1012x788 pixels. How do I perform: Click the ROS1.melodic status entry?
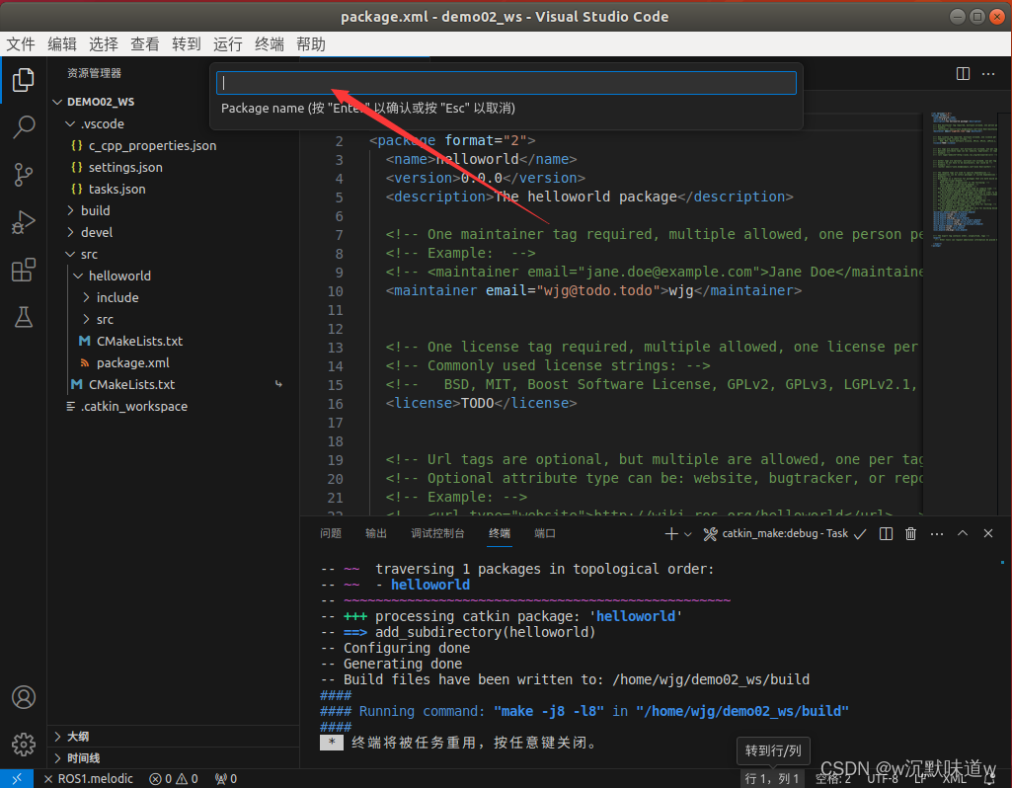pyautogui.click(x=89, y=779)
